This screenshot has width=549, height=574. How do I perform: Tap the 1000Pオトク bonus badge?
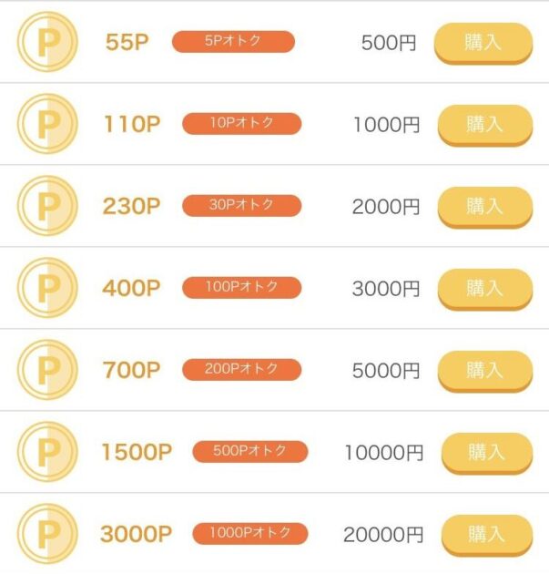click(x=250, y=533)
